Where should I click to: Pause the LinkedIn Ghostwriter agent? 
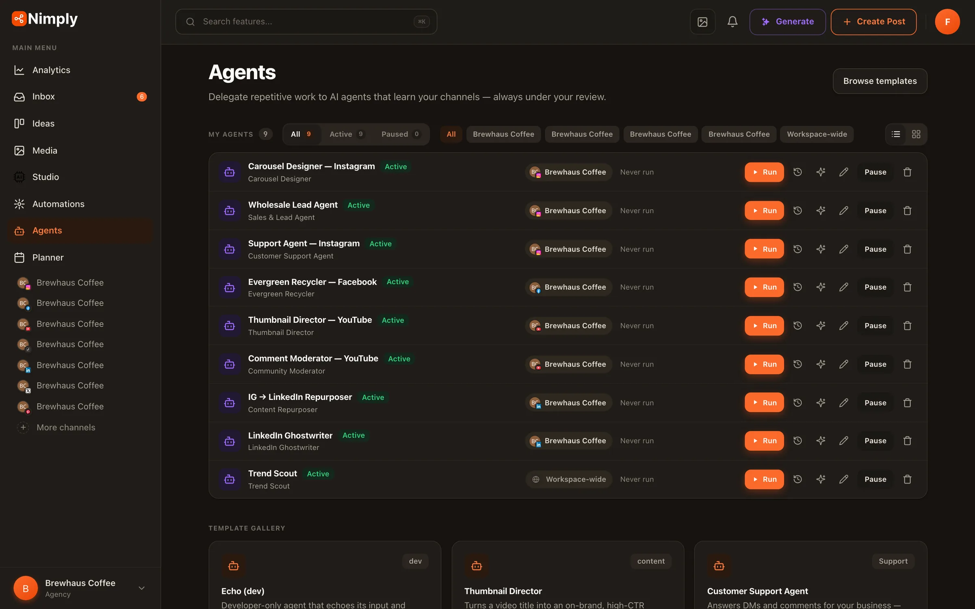[x=875, y=441]
